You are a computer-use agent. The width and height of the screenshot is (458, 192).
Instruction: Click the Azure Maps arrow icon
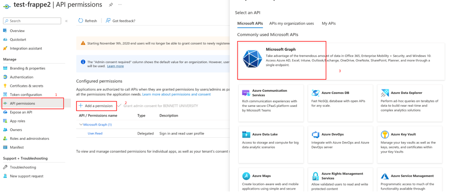click(246, 176)
